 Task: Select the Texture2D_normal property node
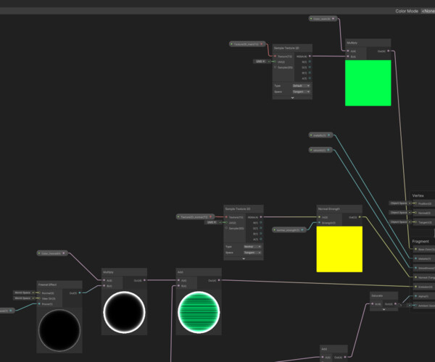pyautogui.click(x=196, y=217)
